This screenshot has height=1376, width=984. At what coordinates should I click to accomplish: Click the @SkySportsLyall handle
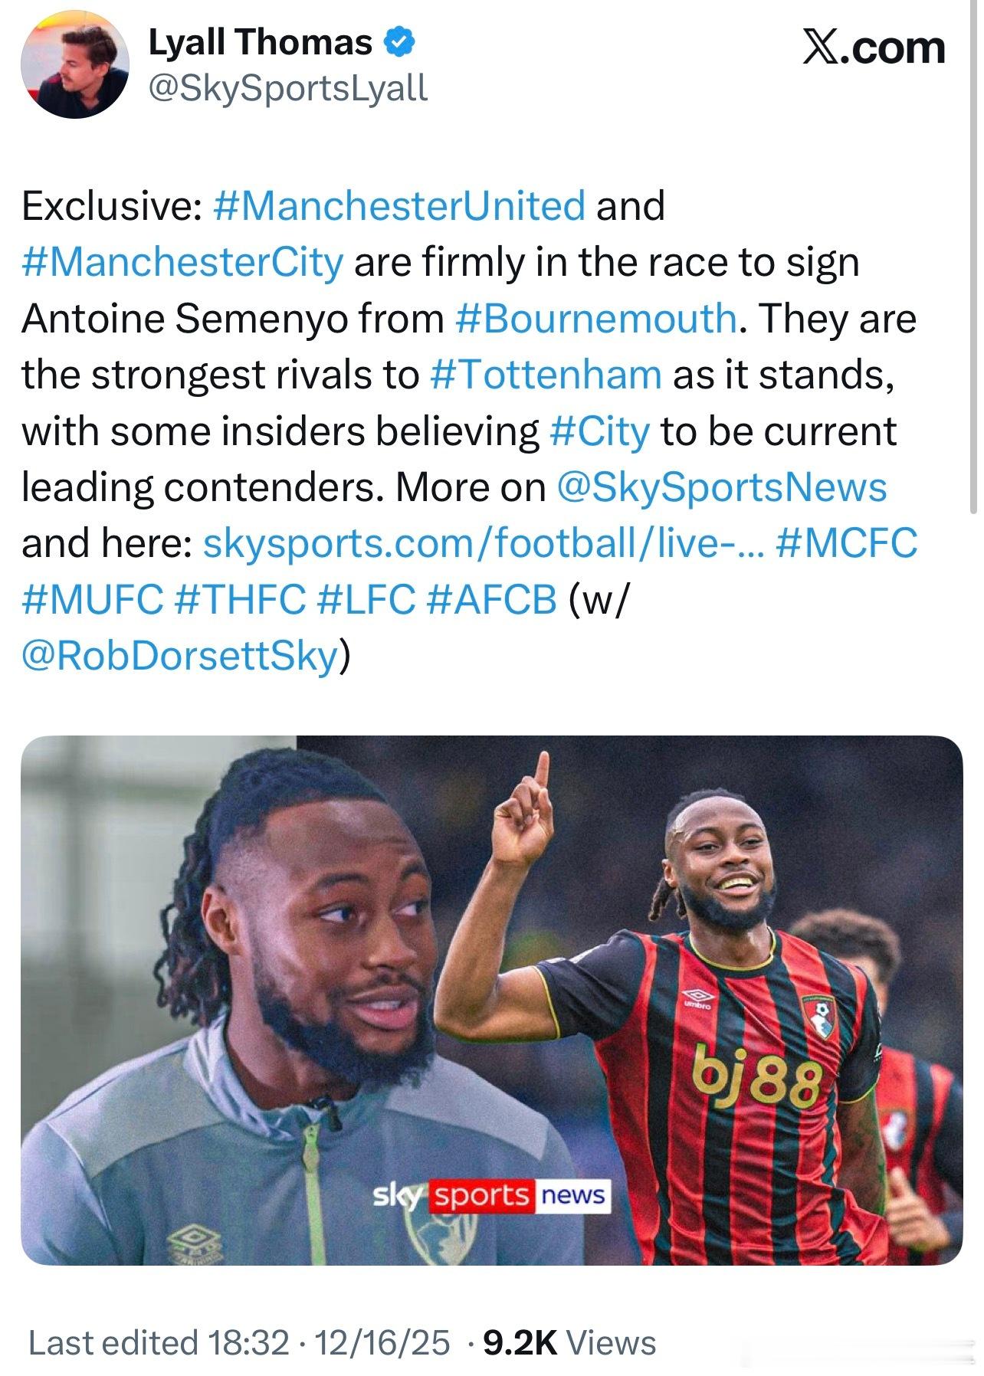(287, 89)
